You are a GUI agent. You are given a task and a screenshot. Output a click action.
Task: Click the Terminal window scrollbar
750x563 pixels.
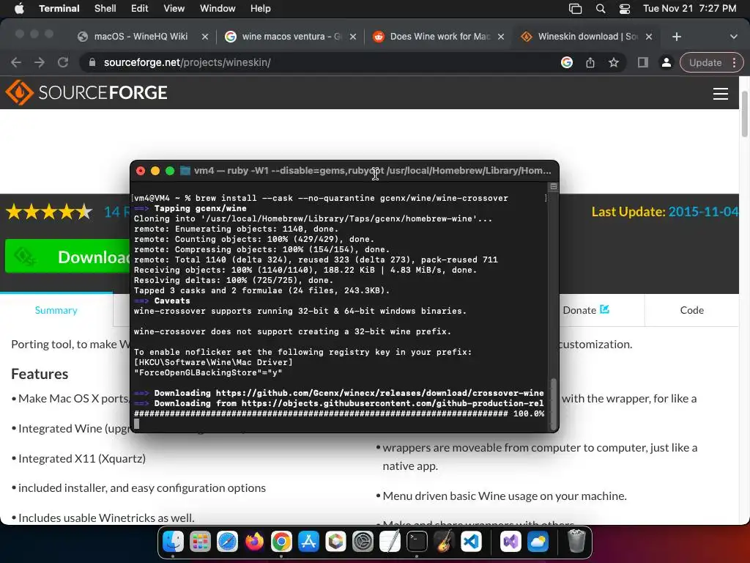click(x=554, y=403)
